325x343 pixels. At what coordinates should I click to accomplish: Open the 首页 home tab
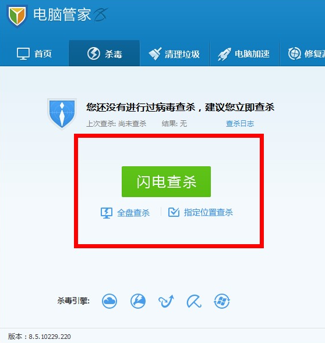coord(34,53)
